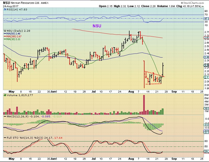Click the 'RSI(14) 47.83' label
Viewport: 209px width, 162px height.
point(17,9)
